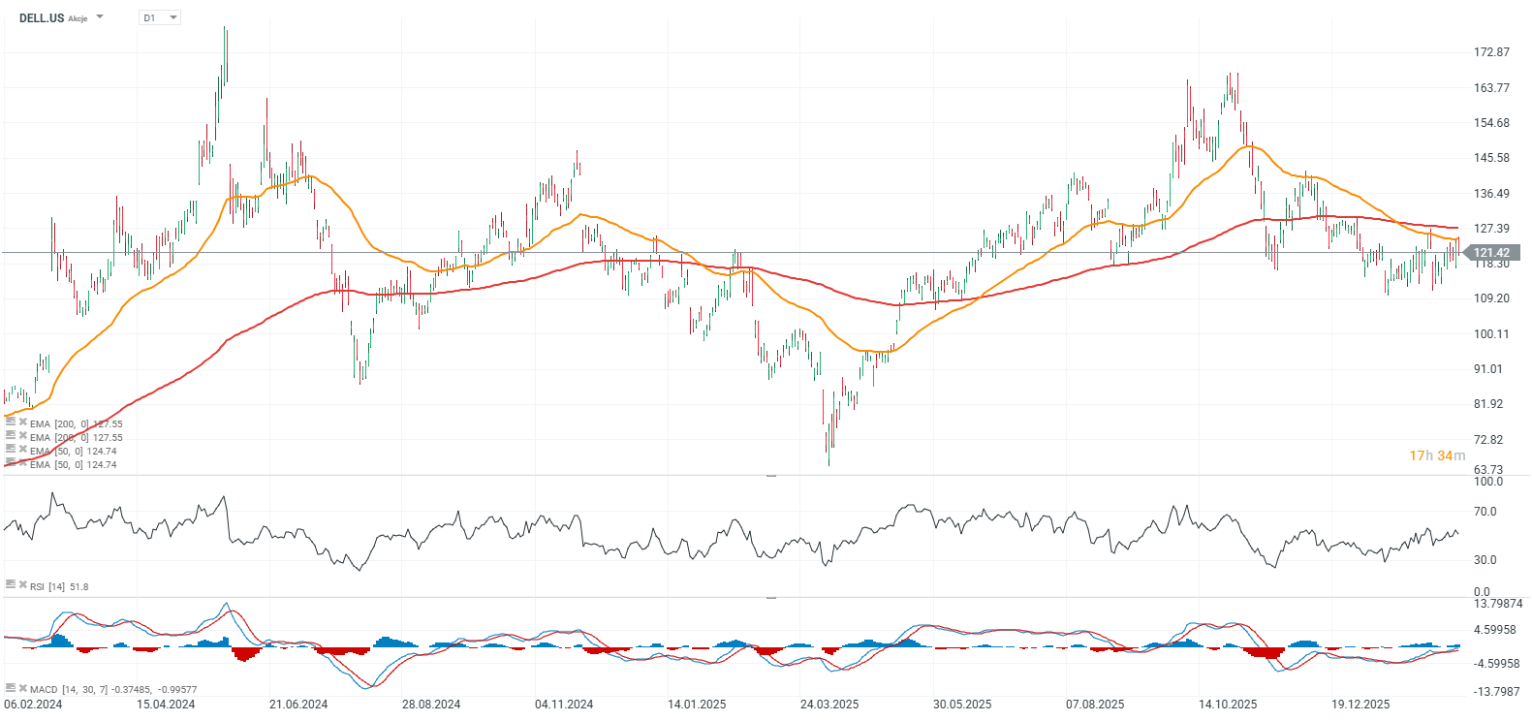Click the 17h 34m candle countdown timer
The width and height of the screenshot is (1532, 721).
(1437, 455)
